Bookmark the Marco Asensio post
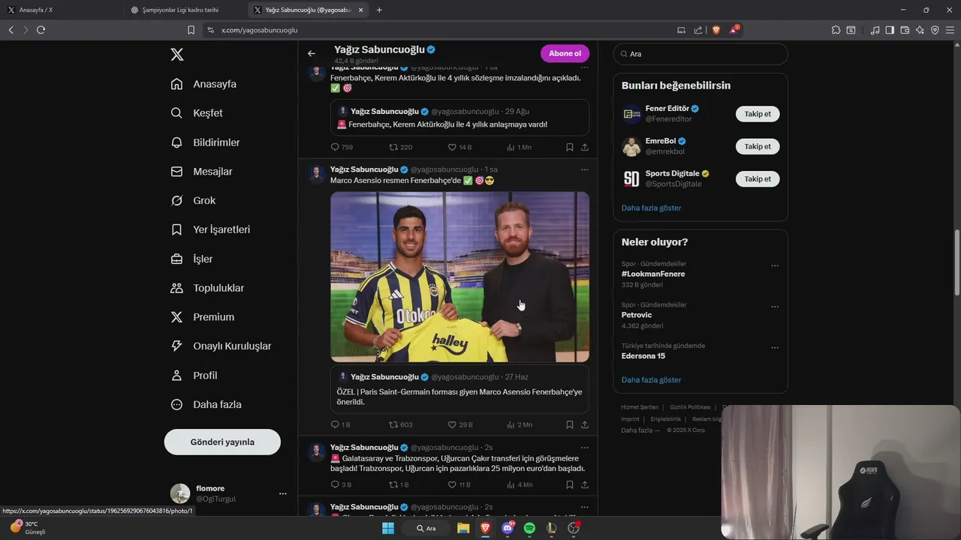 570,424
